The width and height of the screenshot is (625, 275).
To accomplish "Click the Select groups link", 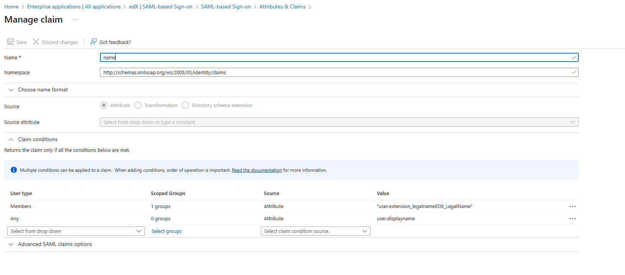I will click(167, 231).
